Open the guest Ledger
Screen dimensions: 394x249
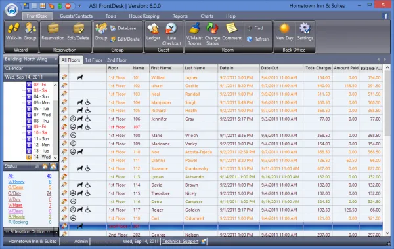(153, 31)
